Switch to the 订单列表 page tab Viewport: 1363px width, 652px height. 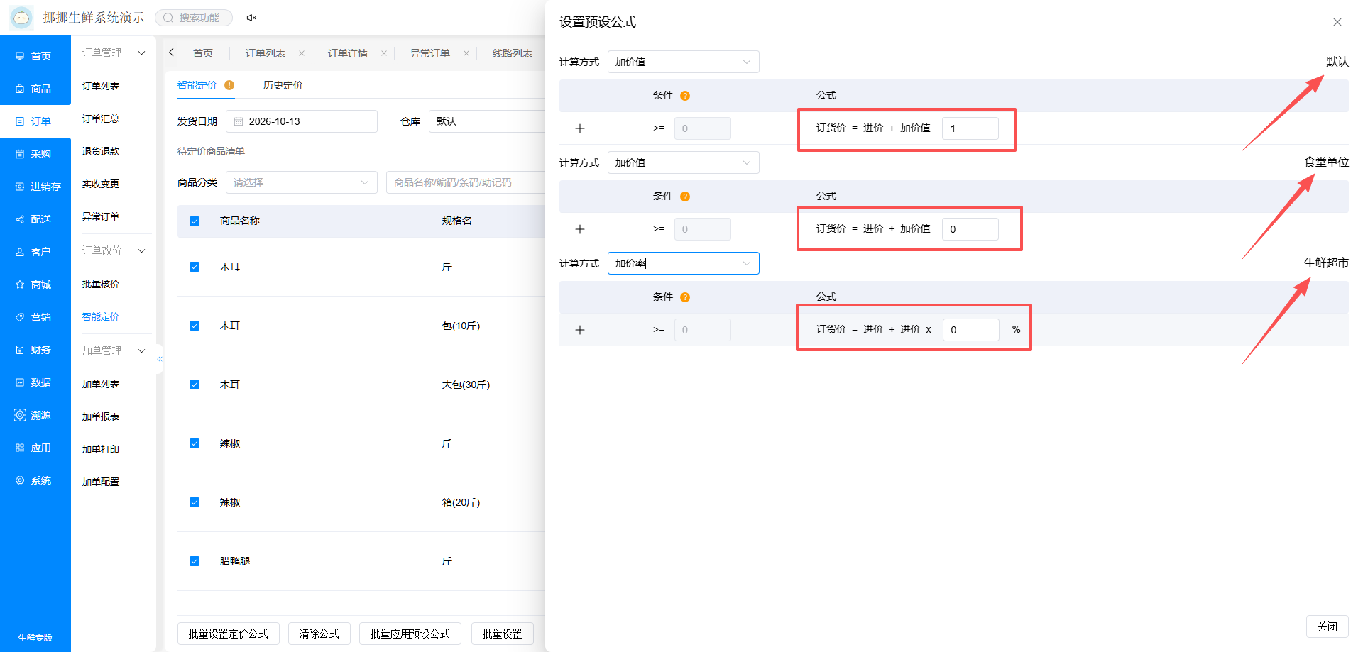click(x=266, y=53)
